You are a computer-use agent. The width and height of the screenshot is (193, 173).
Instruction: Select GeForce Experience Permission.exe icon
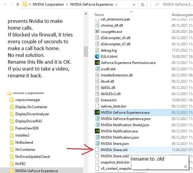click(97, 63)
